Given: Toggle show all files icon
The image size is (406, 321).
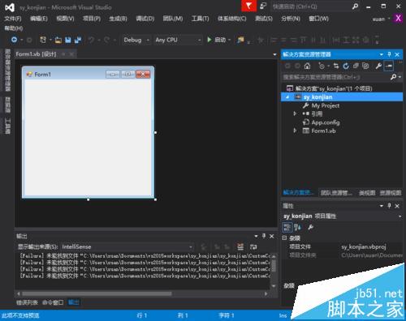Looking at the screenshot, I should tap(365, 66).
